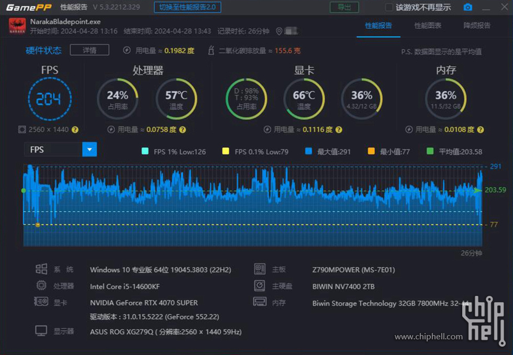
Task: Click the 显示器 monitor icon
Action: pyautogui.click(x=41, y=331)
